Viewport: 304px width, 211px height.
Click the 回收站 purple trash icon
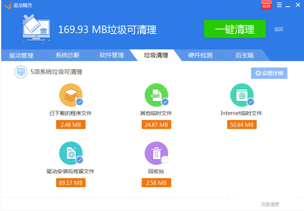tap(156, 153)
